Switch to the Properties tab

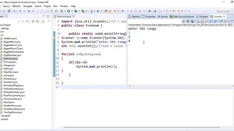point(149,17)
